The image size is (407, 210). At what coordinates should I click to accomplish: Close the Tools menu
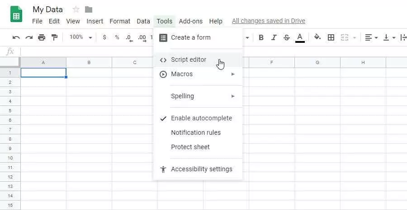pos(164,21)
